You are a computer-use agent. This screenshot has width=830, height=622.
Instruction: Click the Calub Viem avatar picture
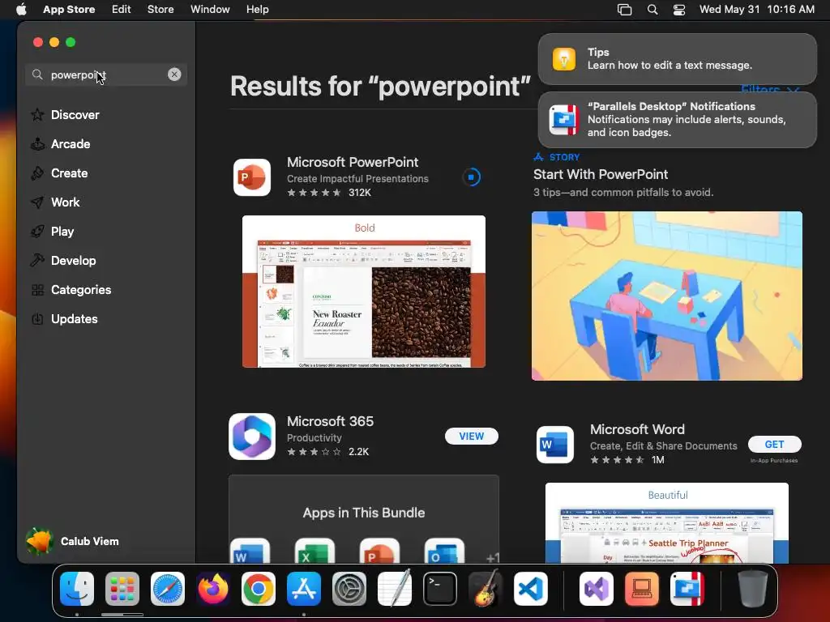pyautogui.click(x=39, y=541)
